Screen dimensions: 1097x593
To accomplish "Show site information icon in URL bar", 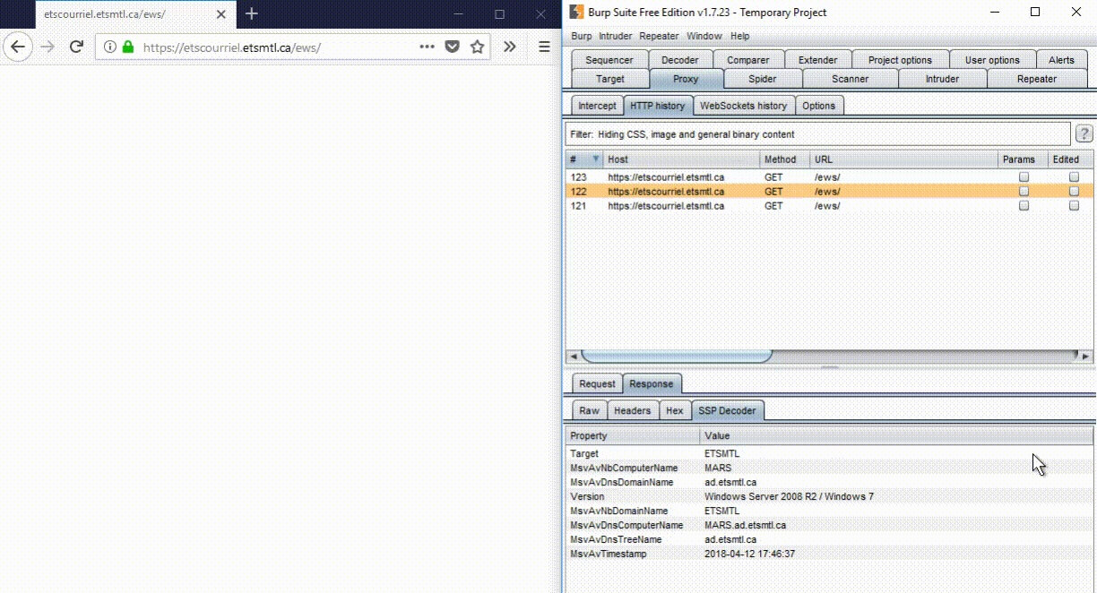I will pyautogui.click(x=109, y=47).
